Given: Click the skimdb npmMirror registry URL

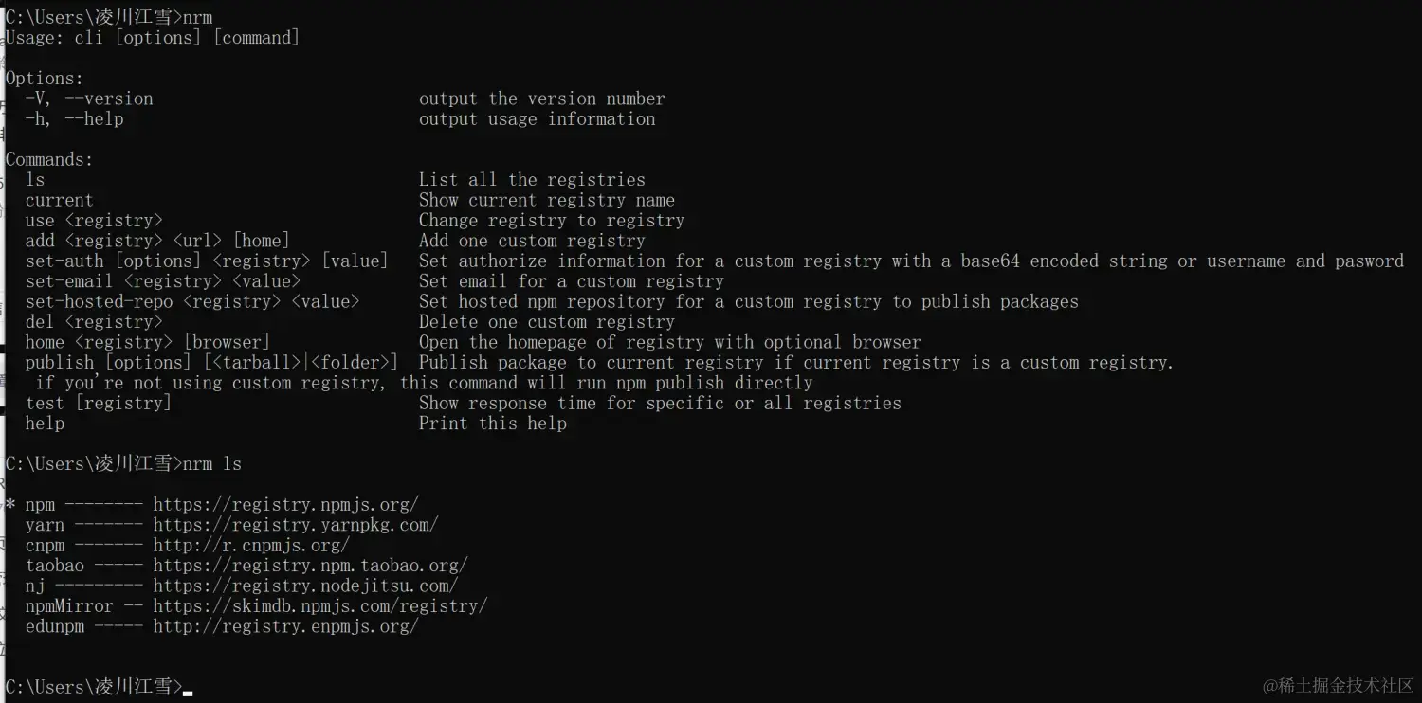Looking at the screenshot, I should (320, 605).
